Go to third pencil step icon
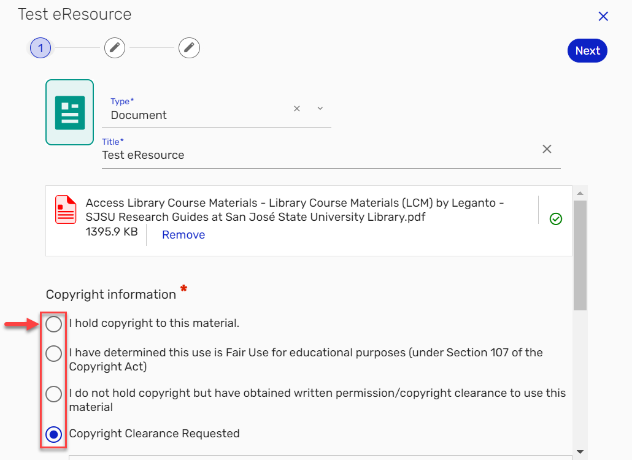 pyautogui.click(x=190, y=48)
